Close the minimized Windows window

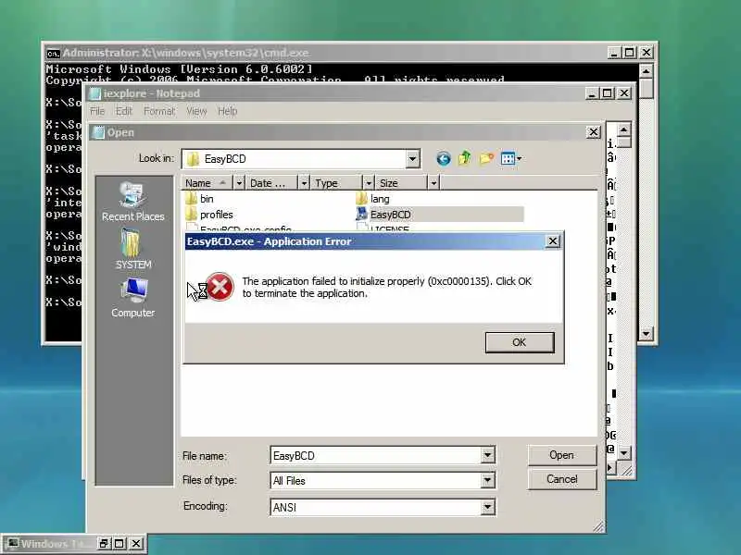[x=136, y=543]
